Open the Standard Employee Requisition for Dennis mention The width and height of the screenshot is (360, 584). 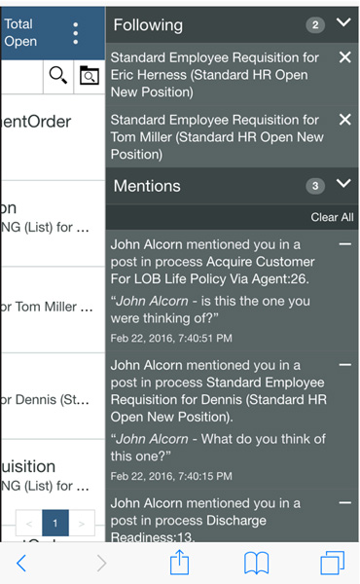(x=219, y=391)
